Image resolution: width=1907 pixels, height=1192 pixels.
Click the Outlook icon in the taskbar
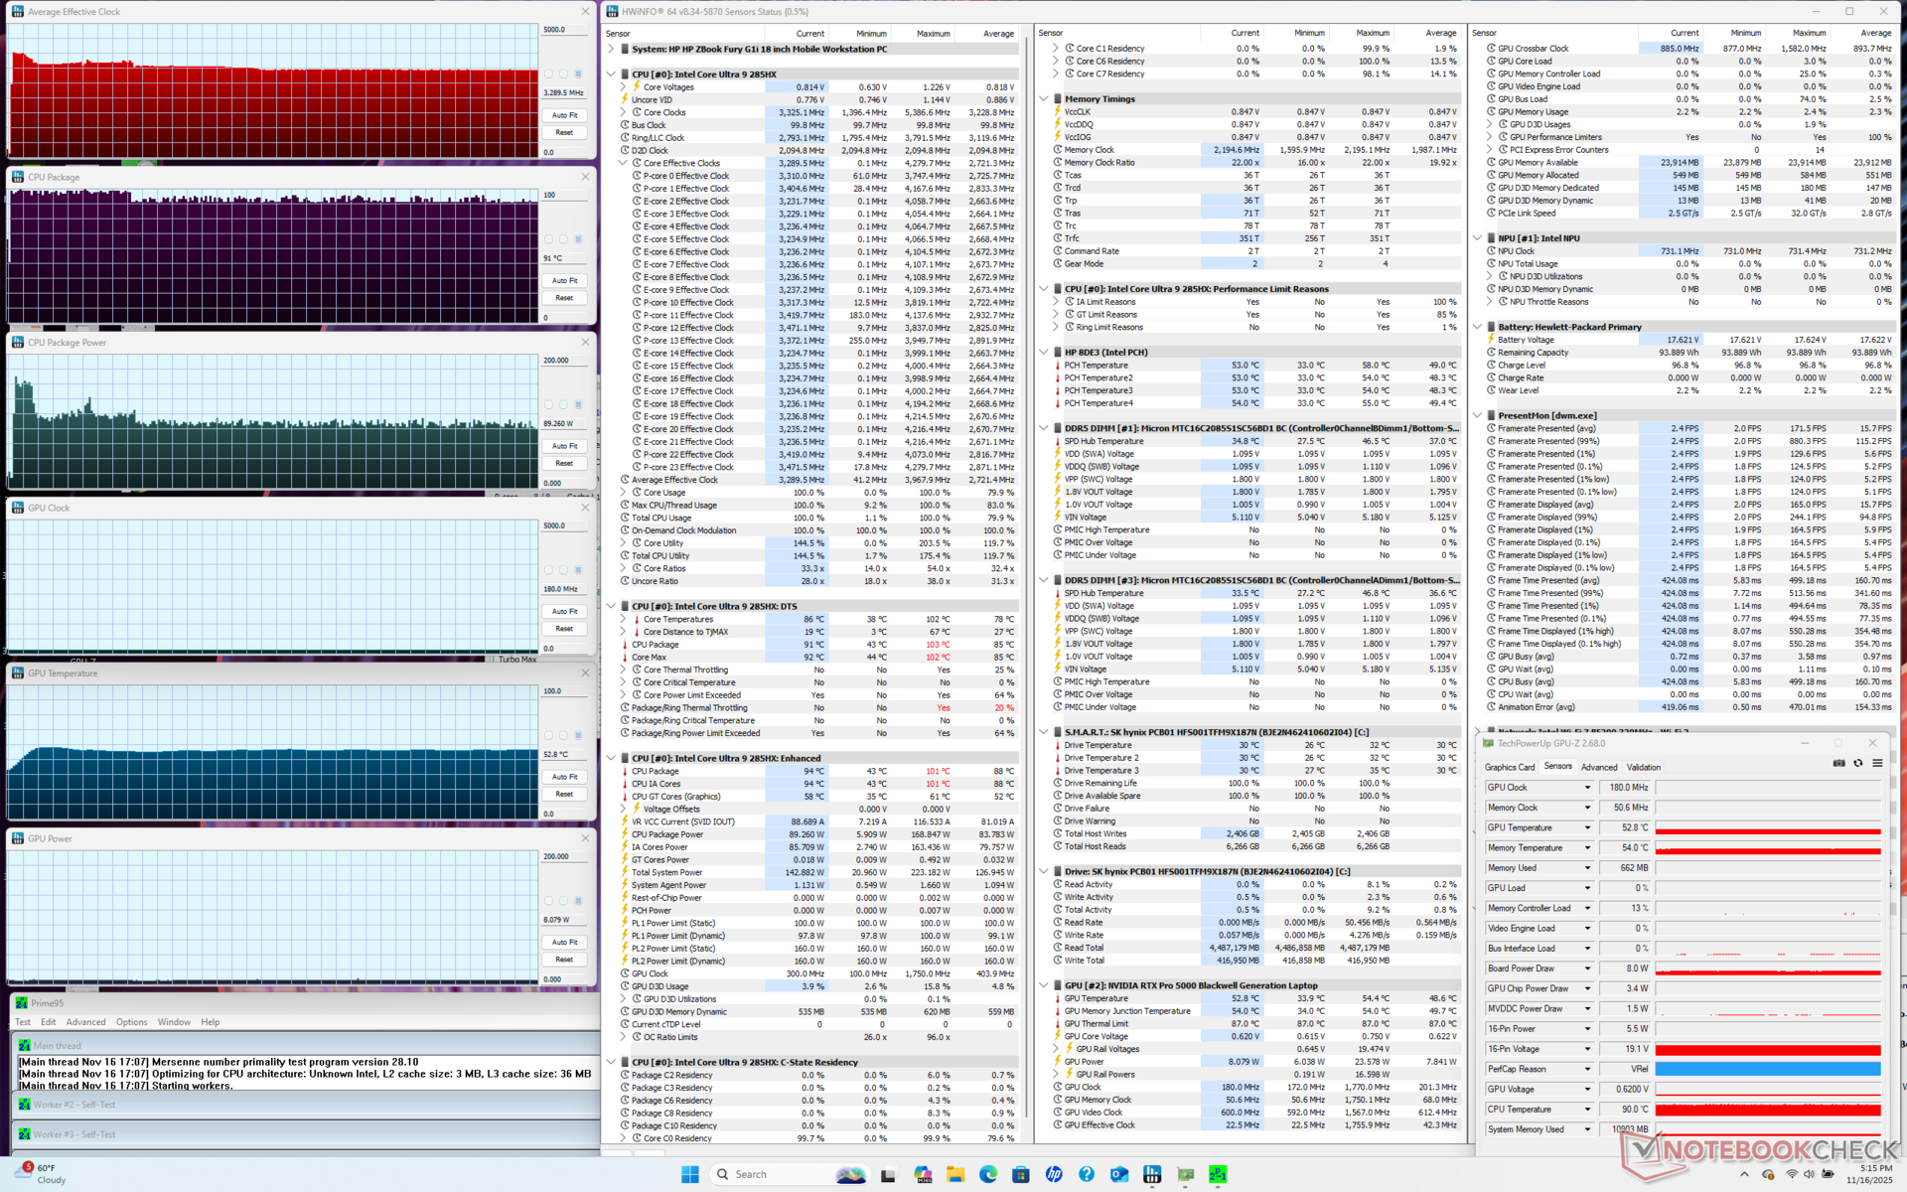pyautogui.click(x=1119, y=1174)
